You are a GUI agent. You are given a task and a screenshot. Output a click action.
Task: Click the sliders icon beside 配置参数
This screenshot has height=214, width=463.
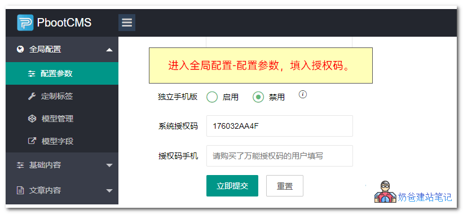tap(32, 73)
